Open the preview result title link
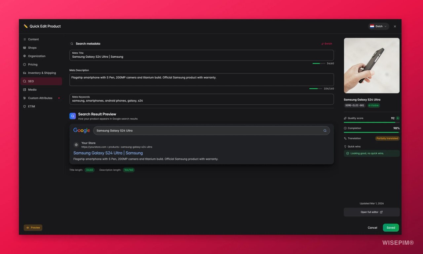Screen dimensions: 423x254 [108, 153]
